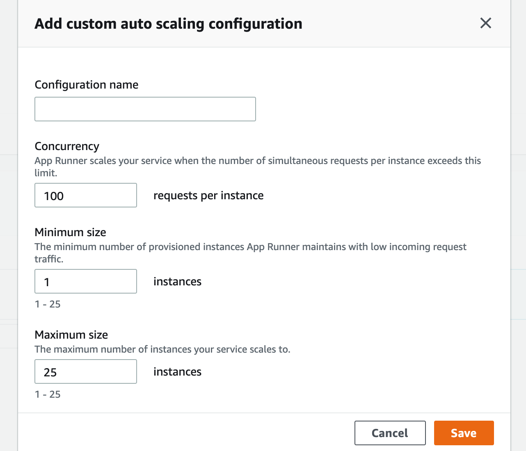Click the Add custom auto scaling configuration title
Screen dimensions: 526x451
tap(168, 23)
